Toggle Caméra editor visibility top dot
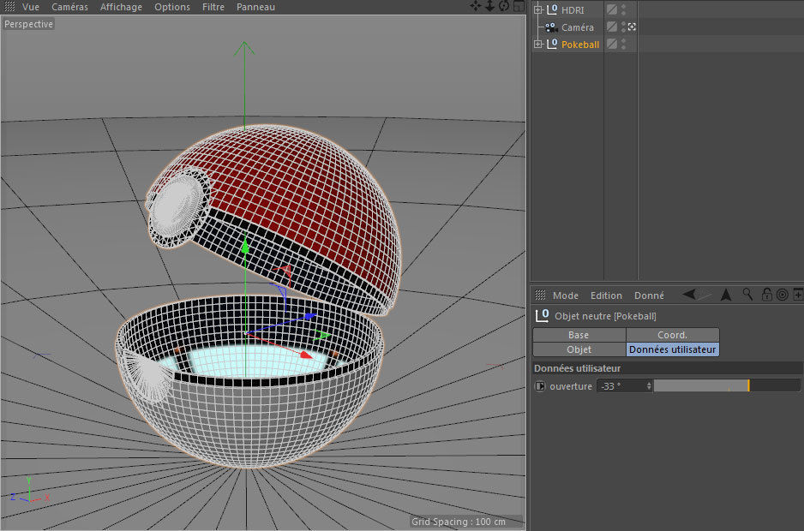 [x=623, y=24]
